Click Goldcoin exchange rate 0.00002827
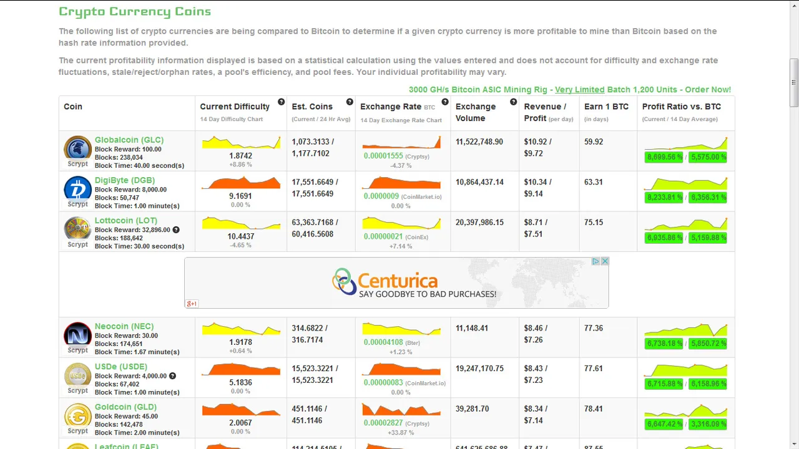Screen dimensions: 799x449 383,423
